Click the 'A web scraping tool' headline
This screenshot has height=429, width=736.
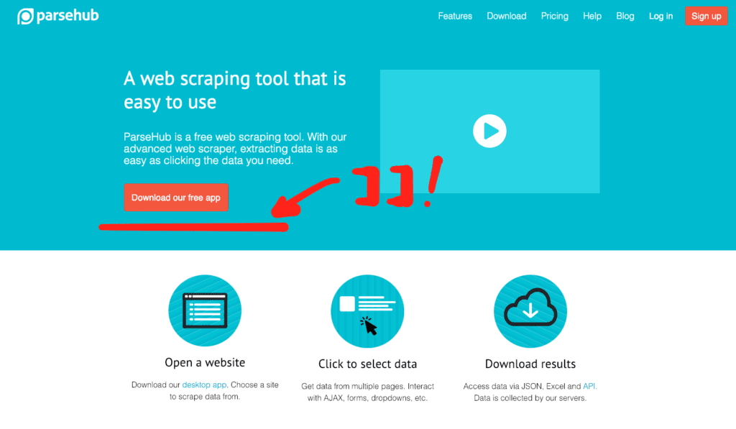click(235, 90)
